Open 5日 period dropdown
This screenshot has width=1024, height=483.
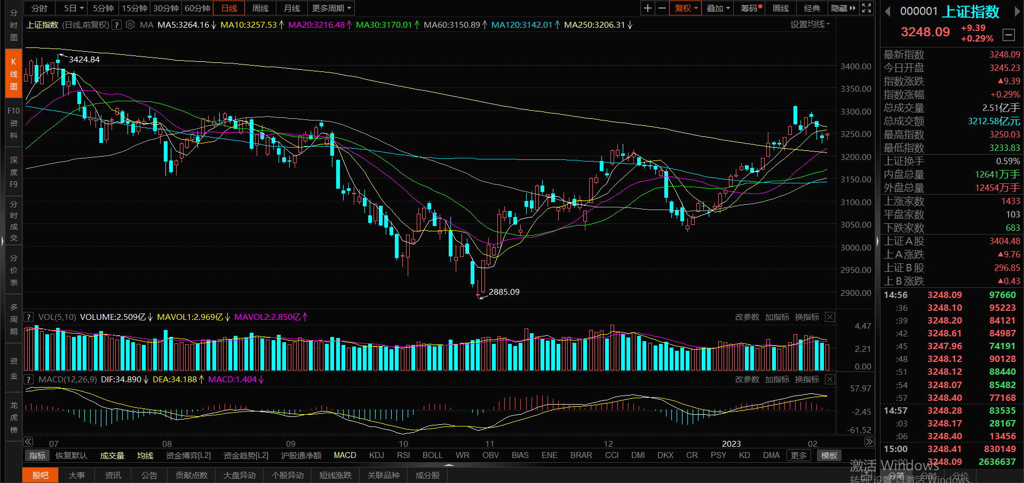74,8
